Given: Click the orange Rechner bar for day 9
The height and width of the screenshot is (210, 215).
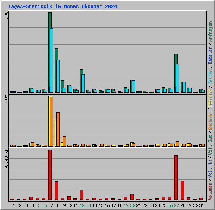Looking at the screenshot, I should click(64, 142).
